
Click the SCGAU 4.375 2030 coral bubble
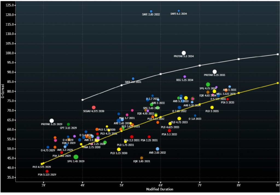(x=94, y=107)
